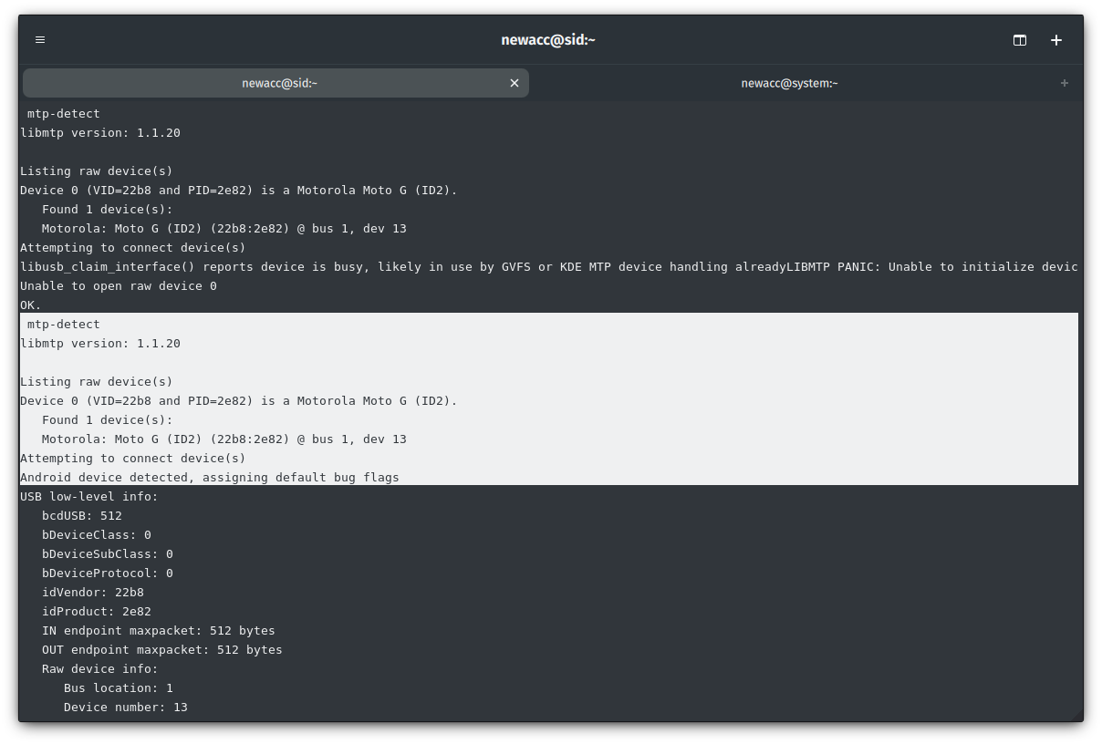Screen dimensions: 1102x744
Task: Open the tab overview
Action: click(1019, 39)
